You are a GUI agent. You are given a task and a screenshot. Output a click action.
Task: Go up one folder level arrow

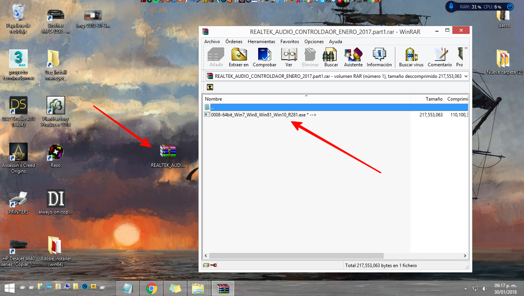210,87
